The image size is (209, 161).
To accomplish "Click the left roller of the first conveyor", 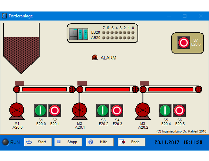I will [x=17, y=89].
